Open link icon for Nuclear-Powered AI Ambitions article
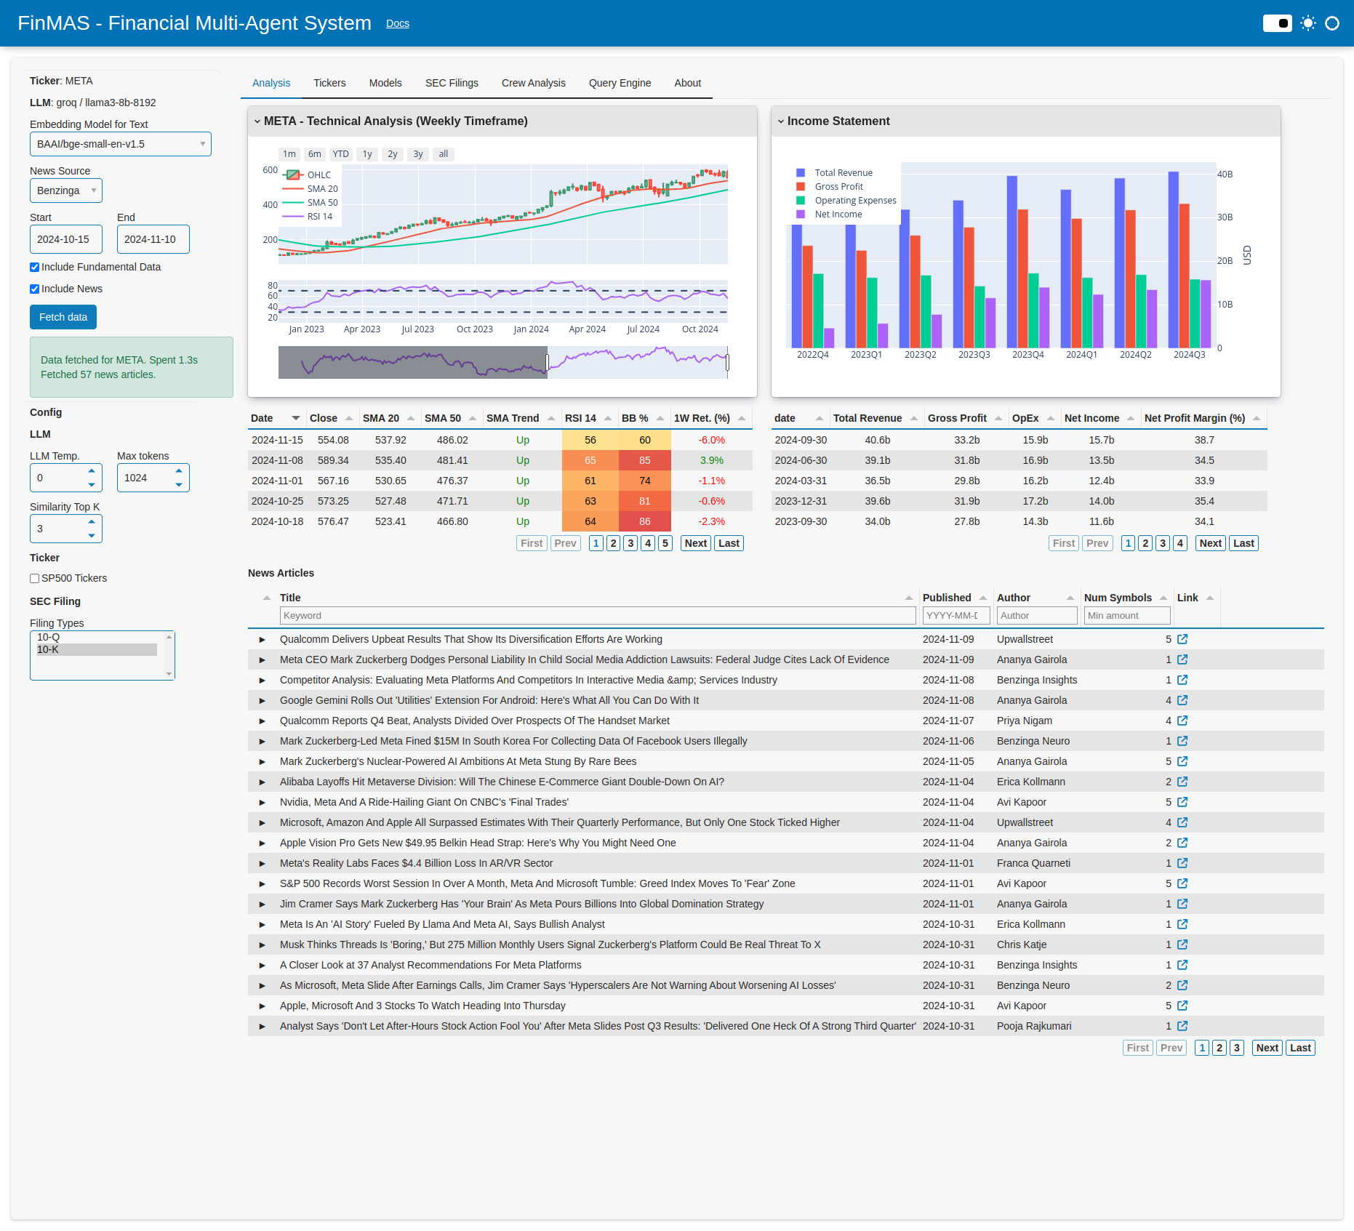The width and height of the screenshot is (1354, 1231). 1182,761
